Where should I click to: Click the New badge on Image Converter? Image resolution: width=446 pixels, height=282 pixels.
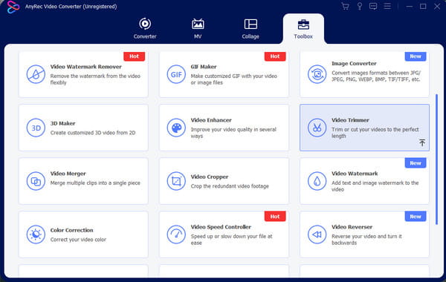tap(416, 56)
